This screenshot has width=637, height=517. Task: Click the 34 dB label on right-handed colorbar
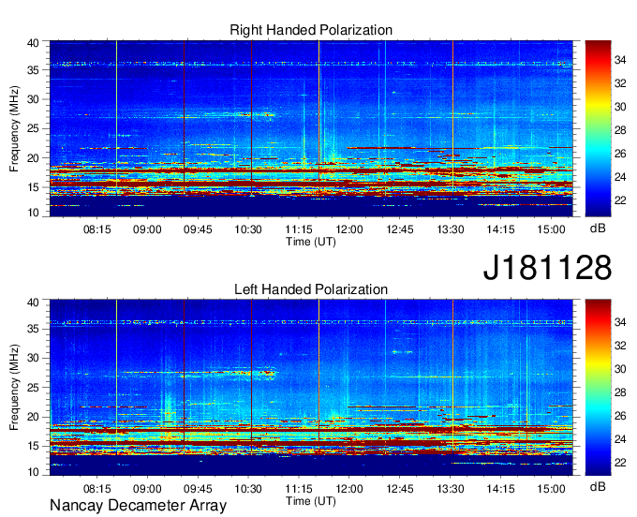pos(620,61)
